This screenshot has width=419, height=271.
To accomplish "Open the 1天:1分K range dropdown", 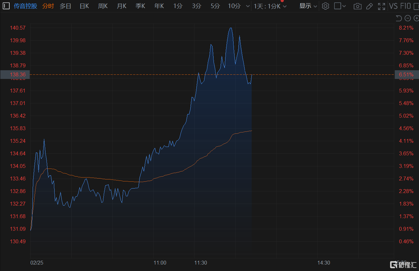I will (270, 6).
